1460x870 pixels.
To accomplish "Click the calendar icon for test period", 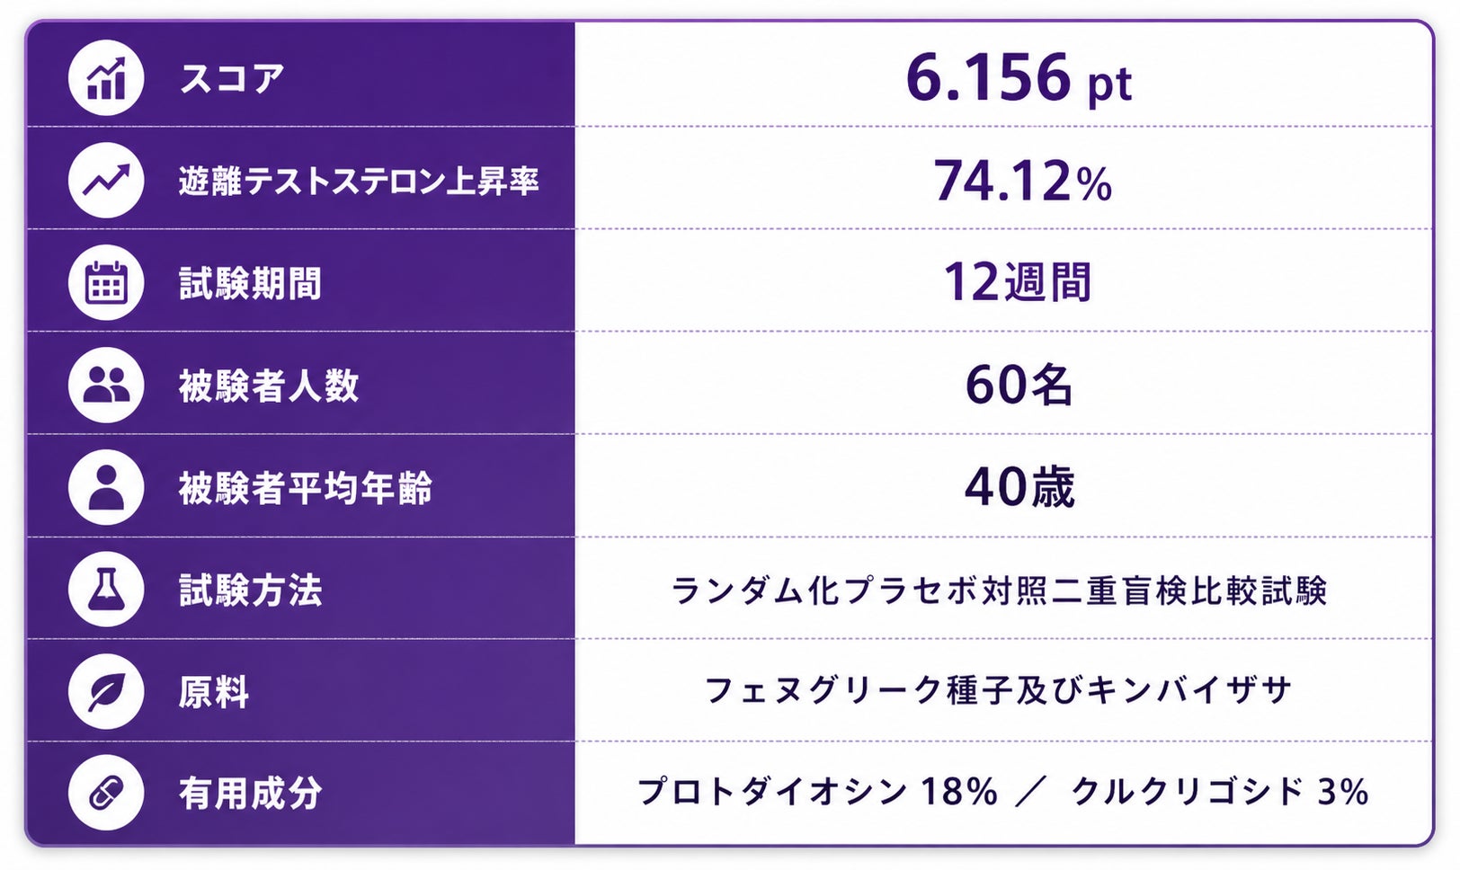I will point(106,283).
